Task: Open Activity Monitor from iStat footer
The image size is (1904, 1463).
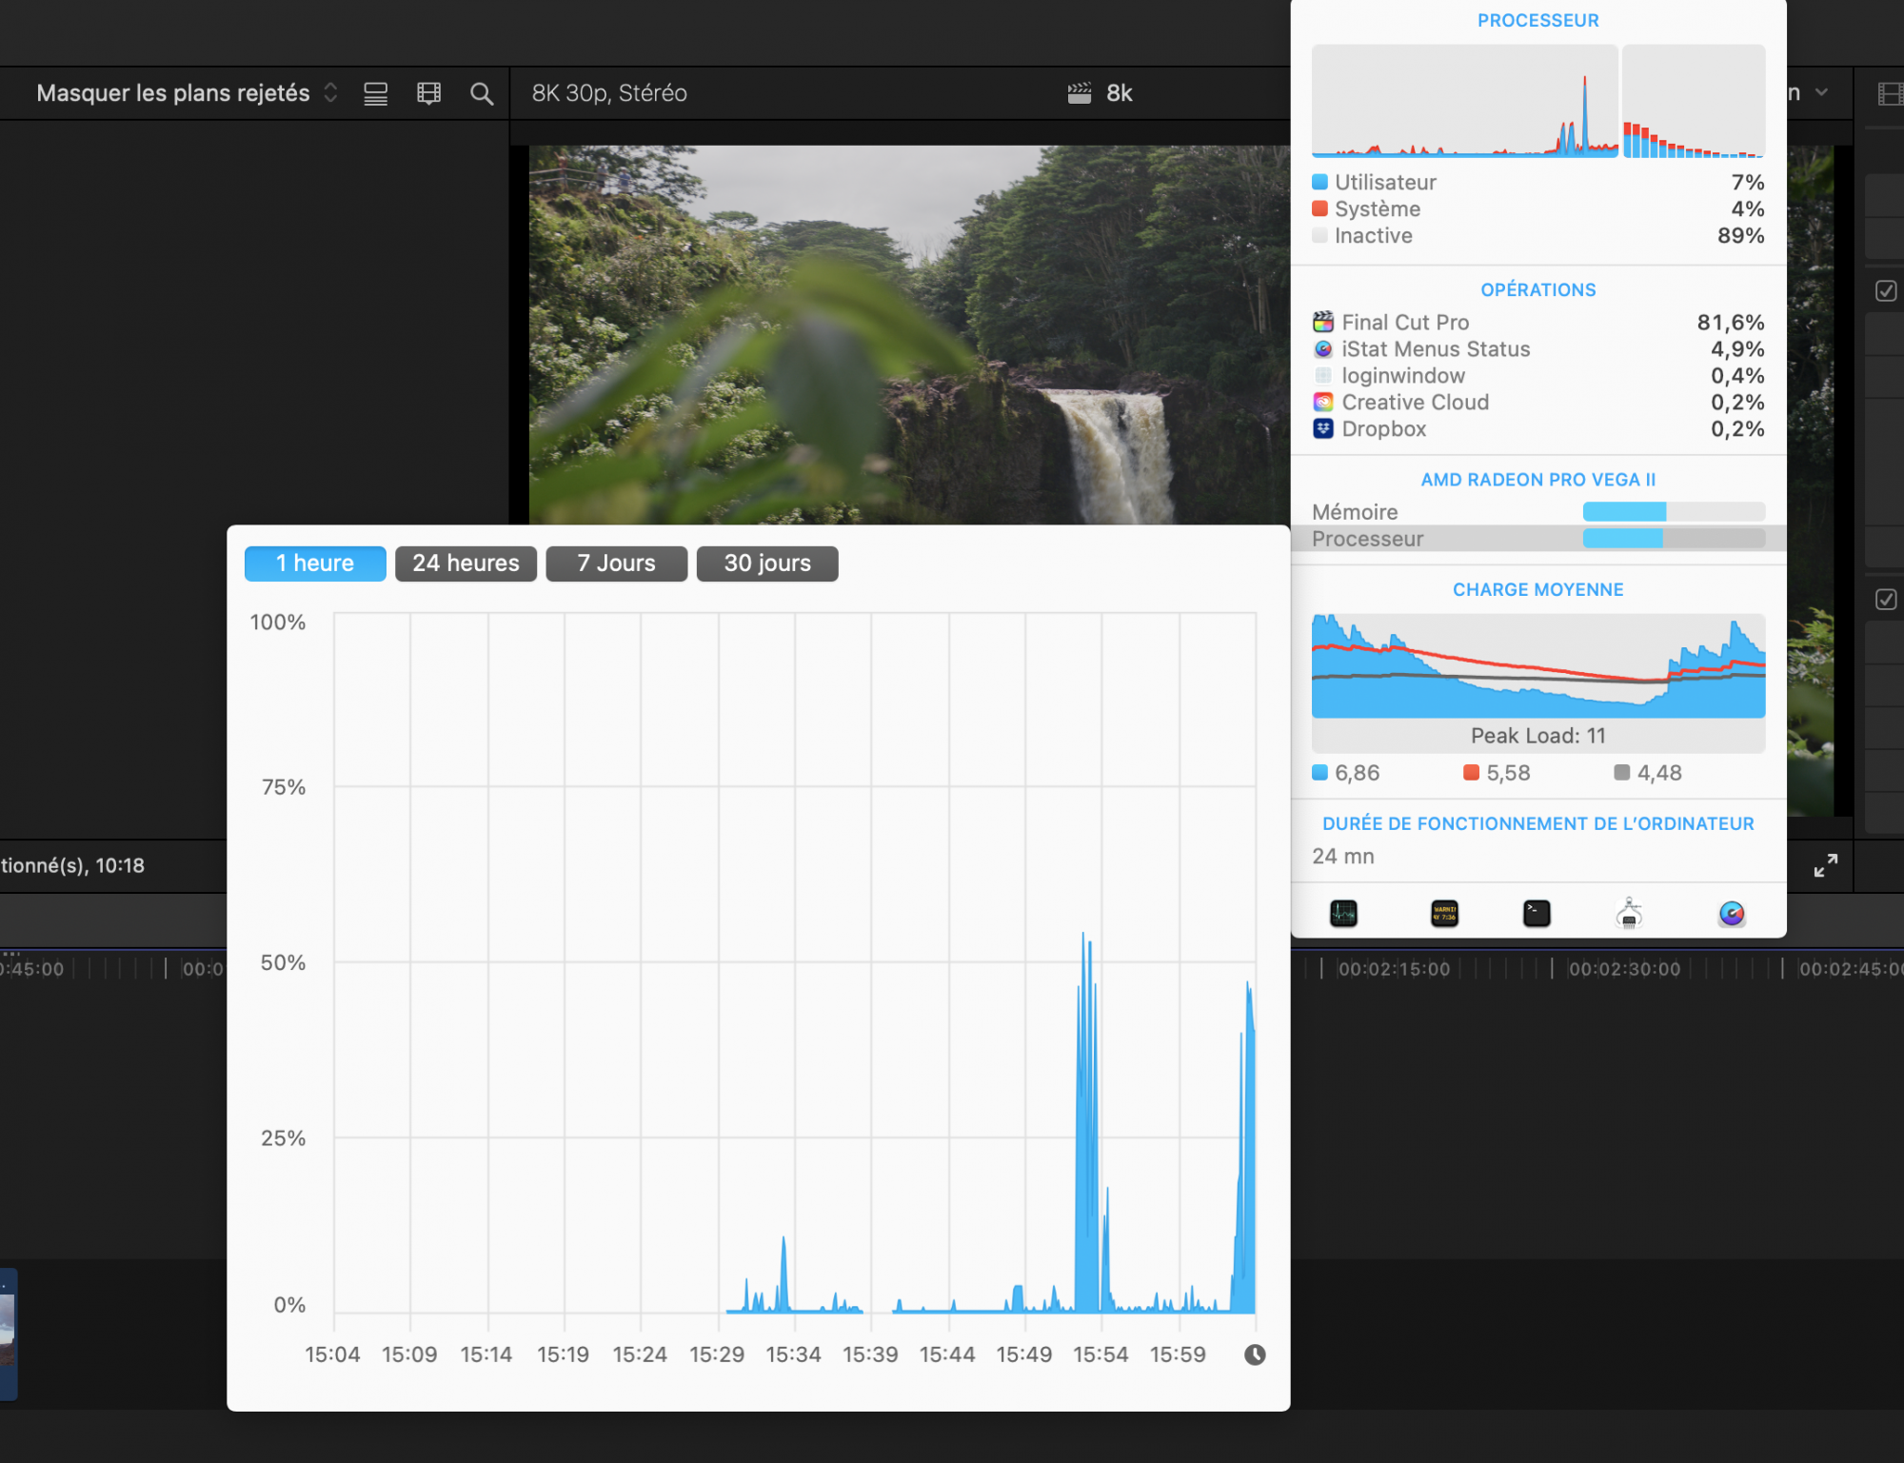Action: tap(1343, 914)
